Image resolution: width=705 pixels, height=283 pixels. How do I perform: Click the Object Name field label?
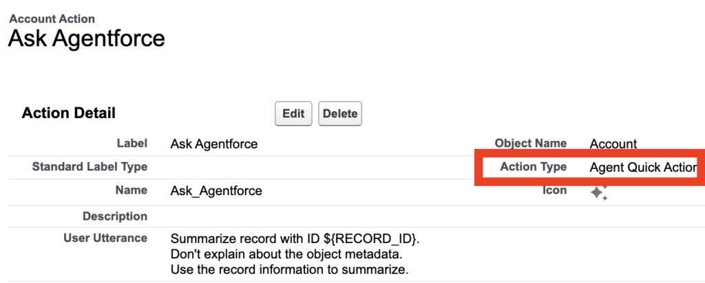530,144
